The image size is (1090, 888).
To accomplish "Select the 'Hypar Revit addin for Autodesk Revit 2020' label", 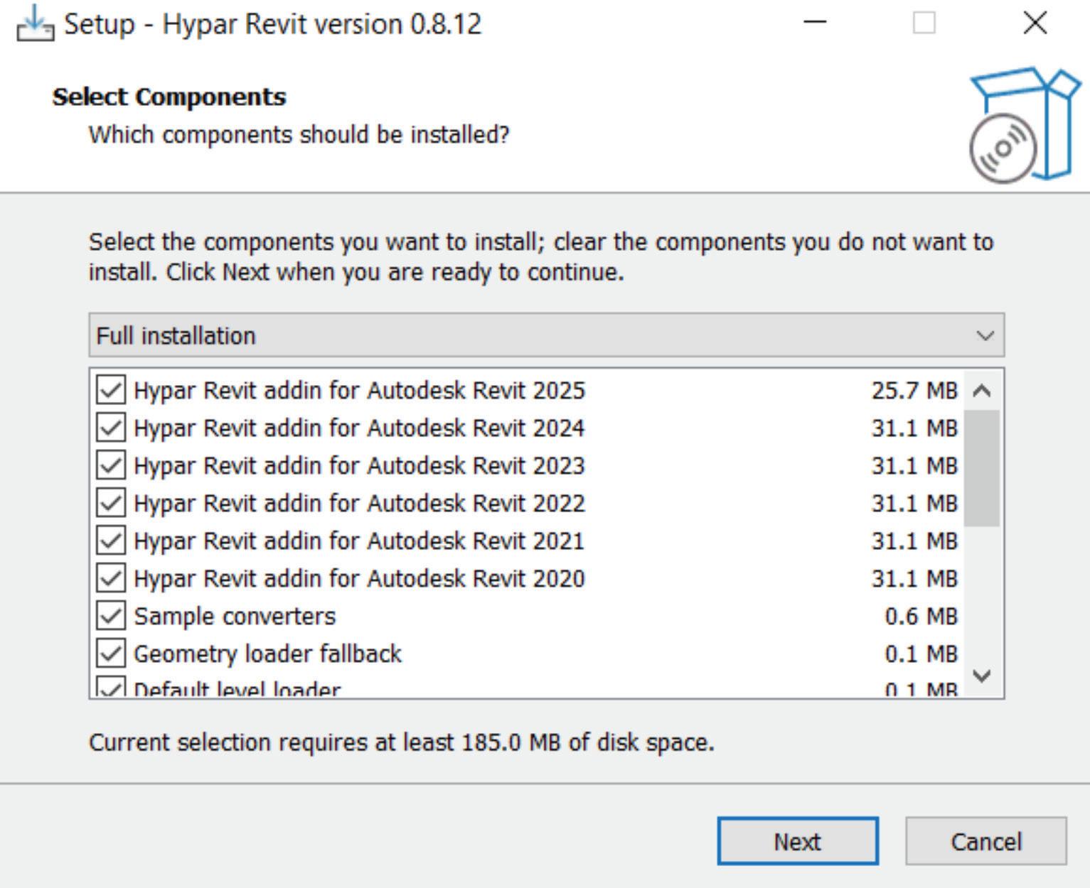I will (359, 579).
